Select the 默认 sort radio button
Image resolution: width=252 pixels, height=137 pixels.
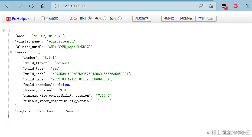(90, 18)
